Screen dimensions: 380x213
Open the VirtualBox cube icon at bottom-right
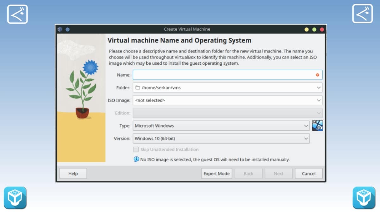tap(364, 198)
